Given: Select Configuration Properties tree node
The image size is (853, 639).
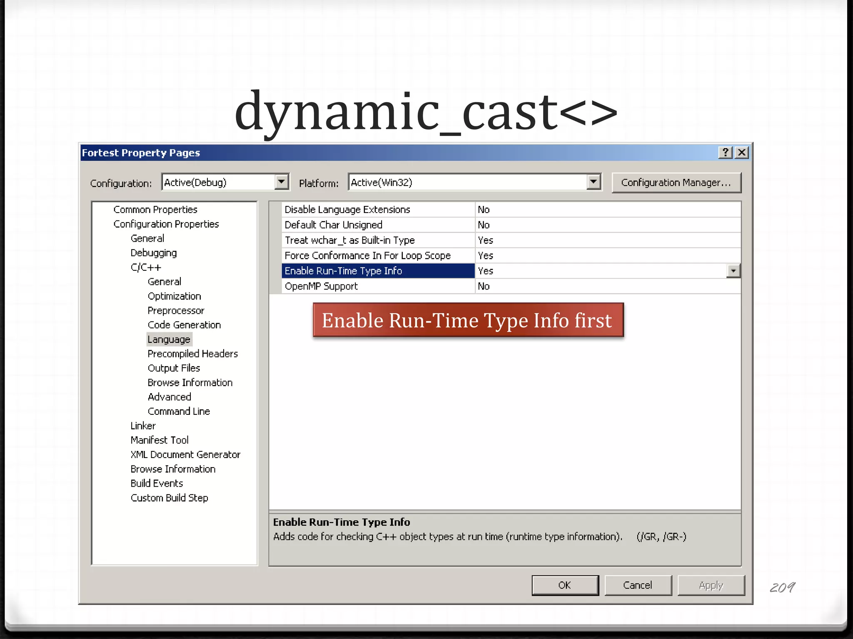Looking at the screenshot, I should click(166, 224).
